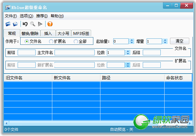196x136 pixels.
Task: Minimize the Eblue window
Action: click(x=167, y=5)
